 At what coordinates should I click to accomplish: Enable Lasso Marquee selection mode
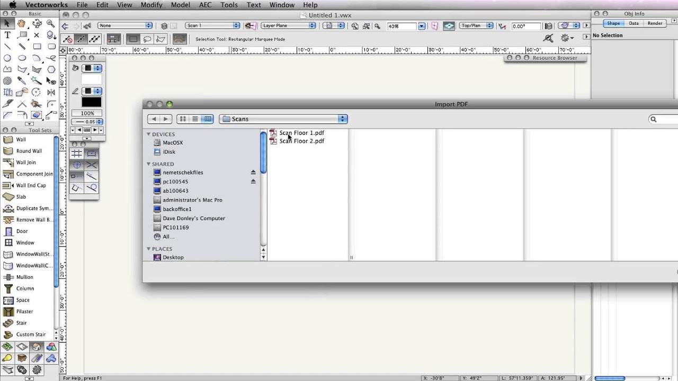[147, 39]
